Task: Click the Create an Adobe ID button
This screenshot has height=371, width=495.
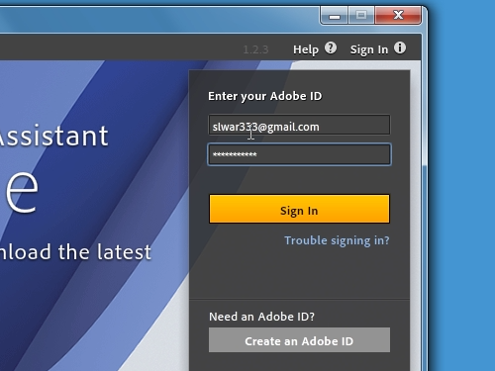Action: [299, 340]
